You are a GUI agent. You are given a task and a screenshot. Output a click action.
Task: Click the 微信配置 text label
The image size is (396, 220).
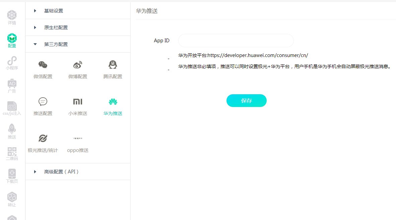click(x=43, y=76)
